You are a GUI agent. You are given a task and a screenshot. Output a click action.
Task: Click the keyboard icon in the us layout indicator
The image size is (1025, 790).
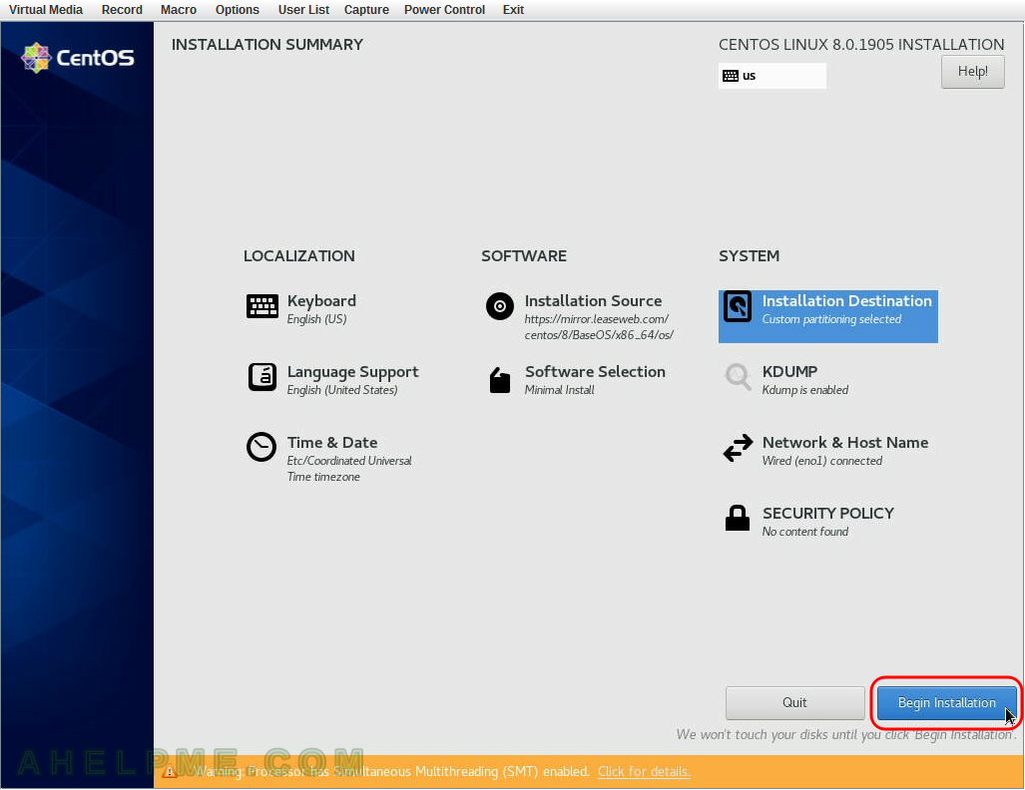pos(731,76)
